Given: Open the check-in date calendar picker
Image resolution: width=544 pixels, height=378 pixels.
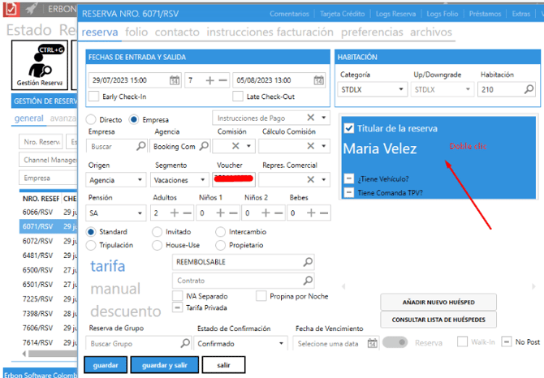Looking at the screenshot, I should point(174,80).
